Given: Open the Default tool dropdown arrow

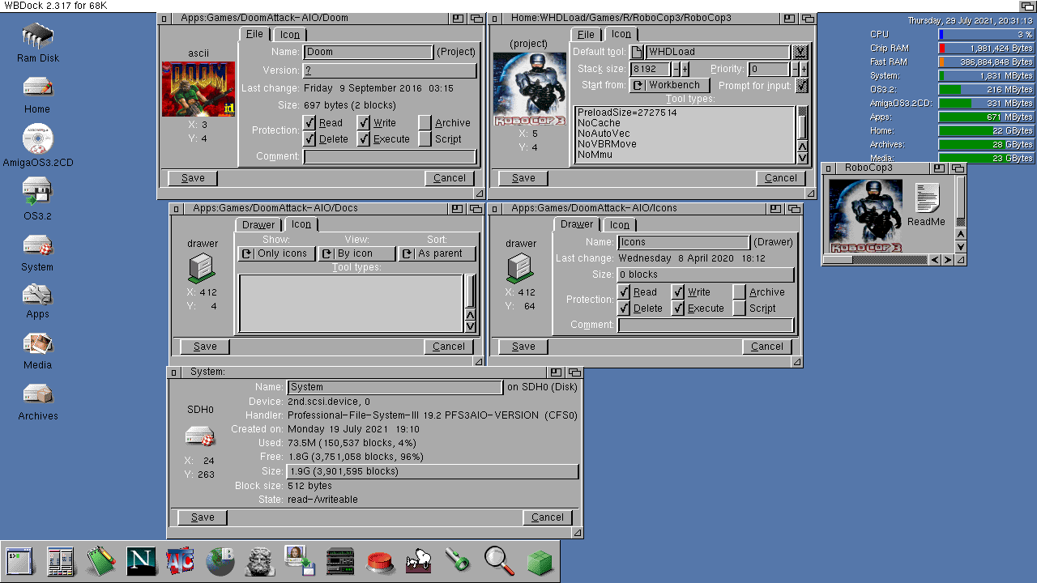Looking at the screenshot, I should click(800, 52).
